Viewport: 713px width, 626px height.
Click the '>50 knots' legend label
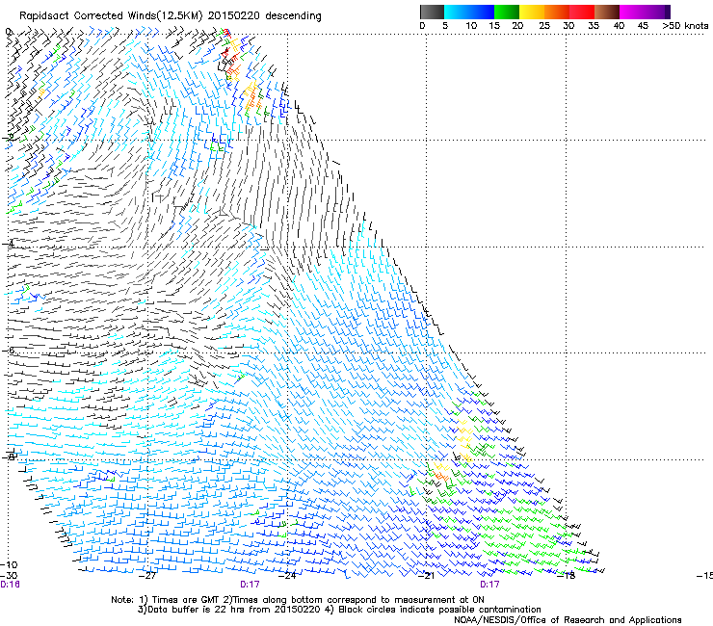tap(685, 26)
